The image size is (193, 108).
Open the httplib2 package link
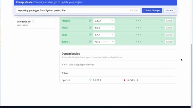click(66, 21)
